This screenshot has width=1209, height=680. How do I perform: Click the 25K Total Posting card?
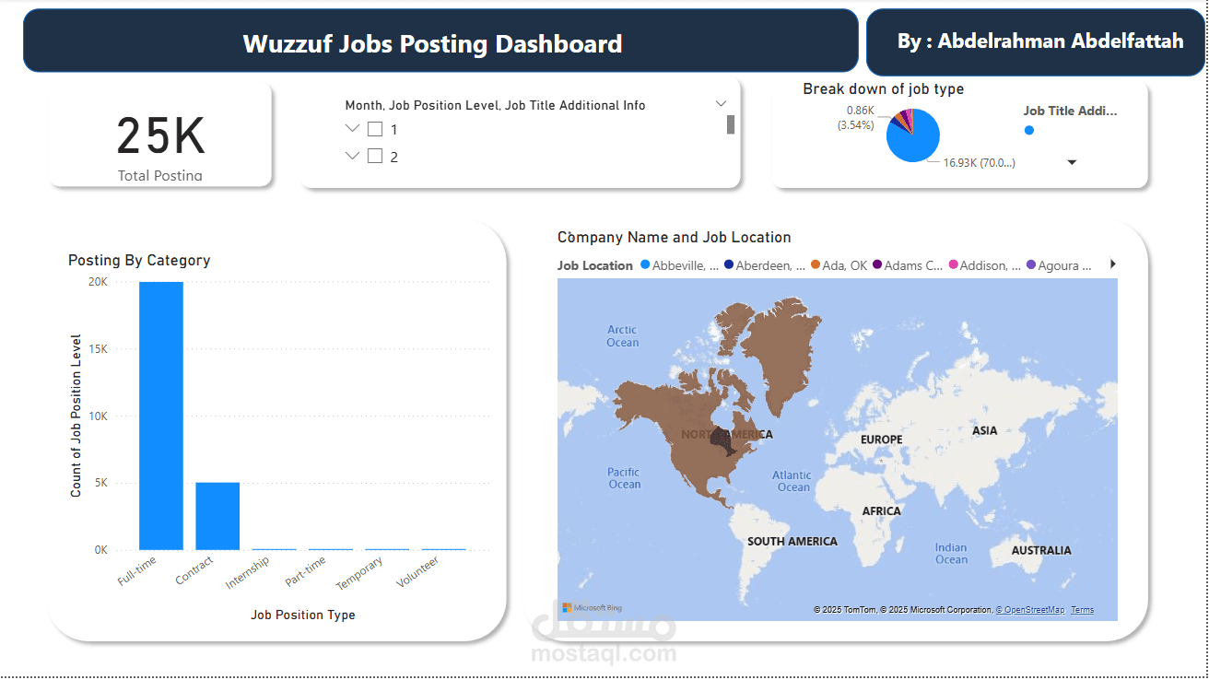[161, 135]
